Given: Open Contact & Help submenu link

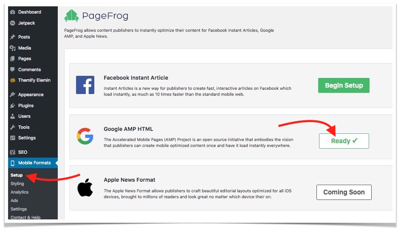Looking at the screenshot, I should click(25, 217).
